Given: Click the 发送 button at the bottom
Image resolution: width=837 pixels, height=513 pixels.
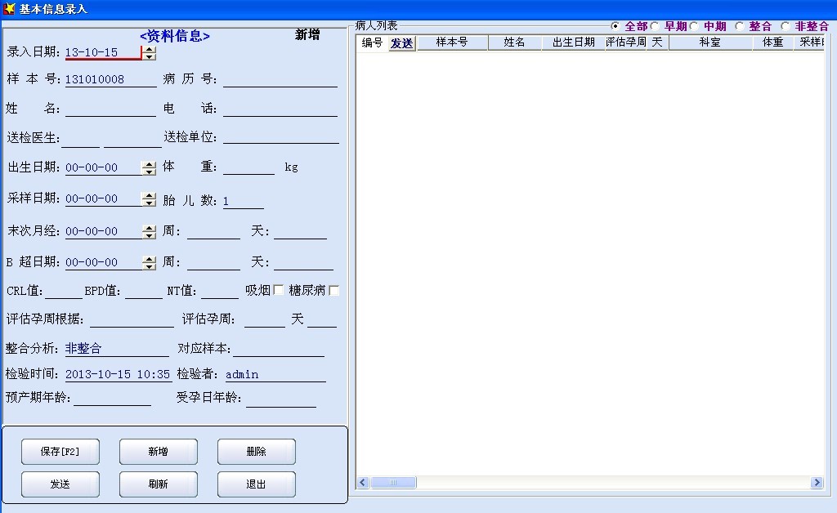Looking at the screenshot, I should [x=60, y=484].
